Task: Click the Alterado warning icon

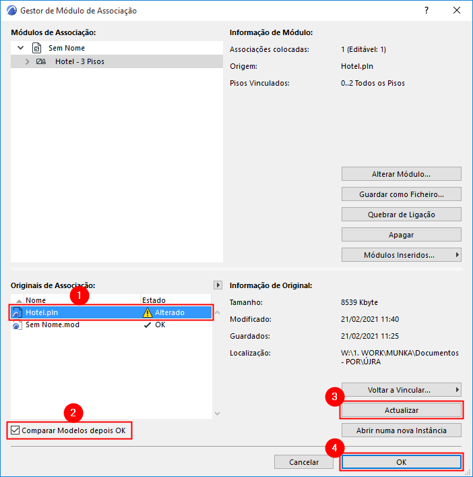Action: [148, 312]
